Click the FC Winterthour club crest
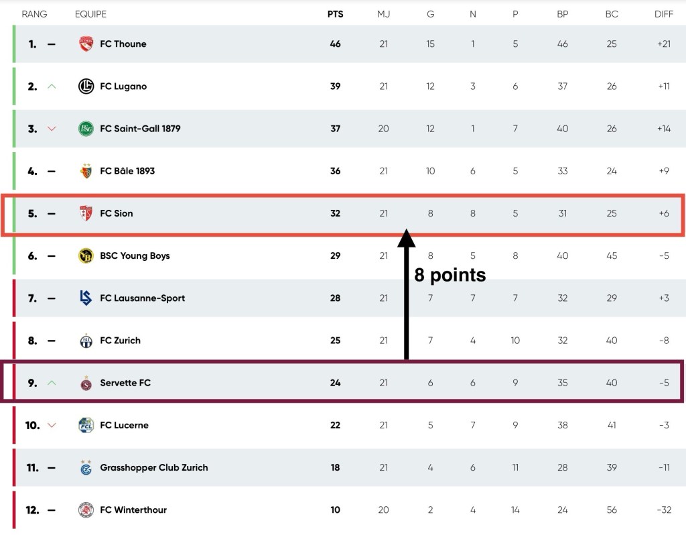 click(86, 510)
